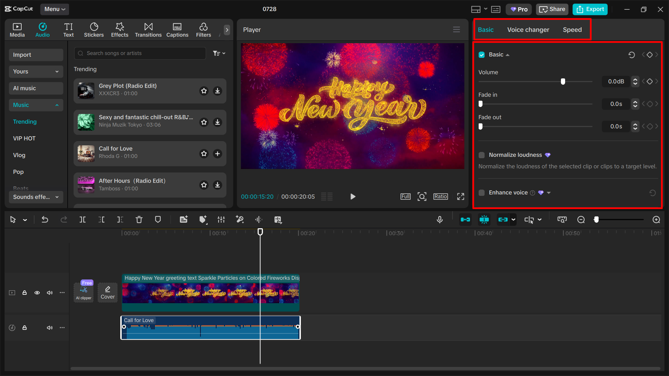
Task: Switch to the Voice changer tab
Action: 528,30
